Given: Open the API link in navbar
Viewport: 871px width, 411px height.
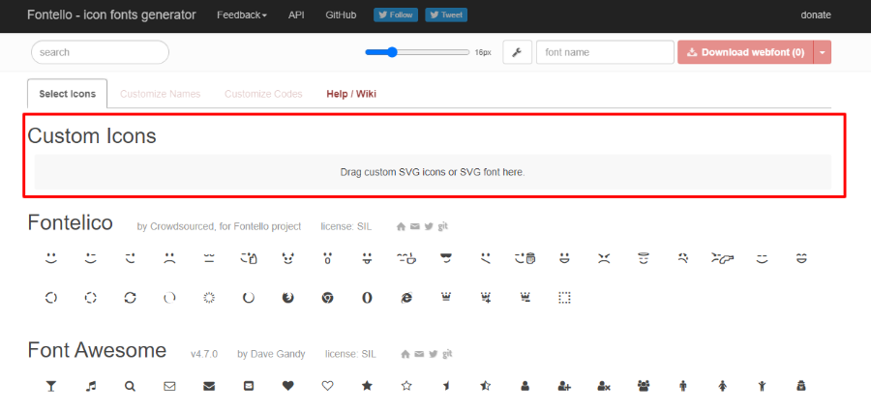Looking at the screenshot, I should [296, 15].
